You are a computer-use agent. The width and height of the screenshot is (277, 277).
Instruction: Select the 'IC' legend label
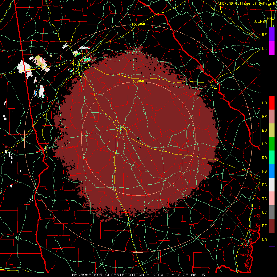(x=264, y=199)
